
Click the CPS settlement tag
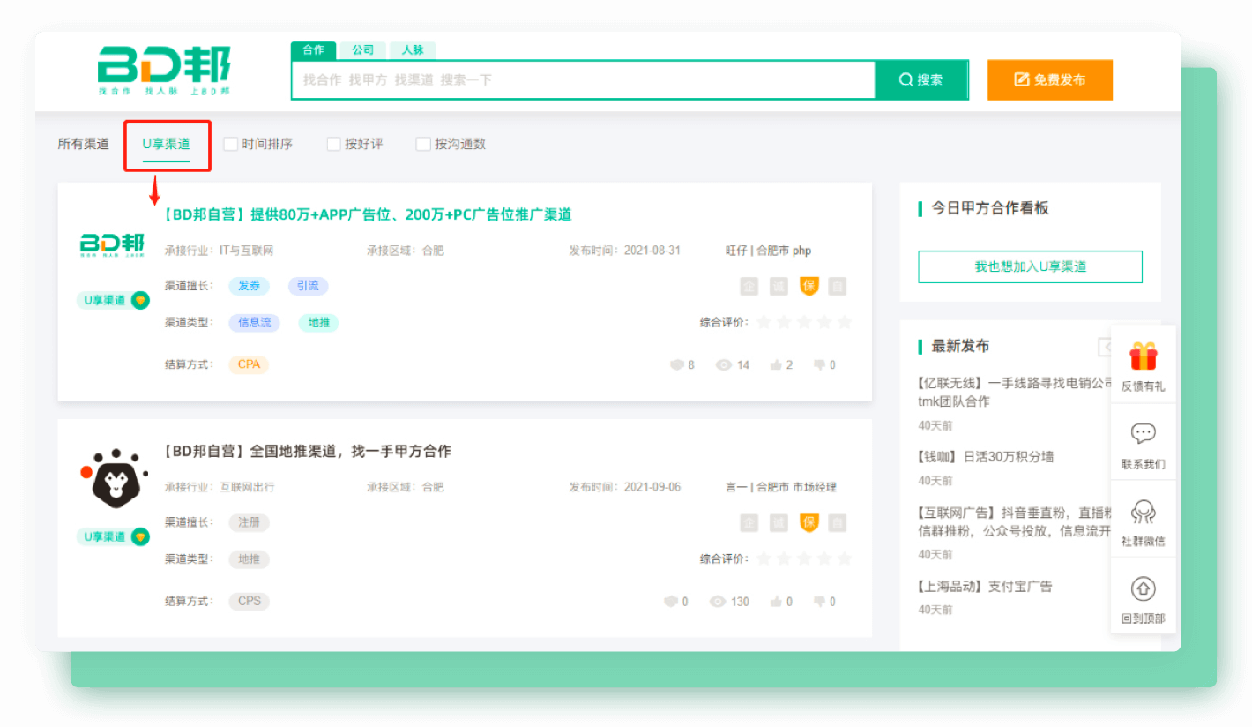tap(250, 601)
